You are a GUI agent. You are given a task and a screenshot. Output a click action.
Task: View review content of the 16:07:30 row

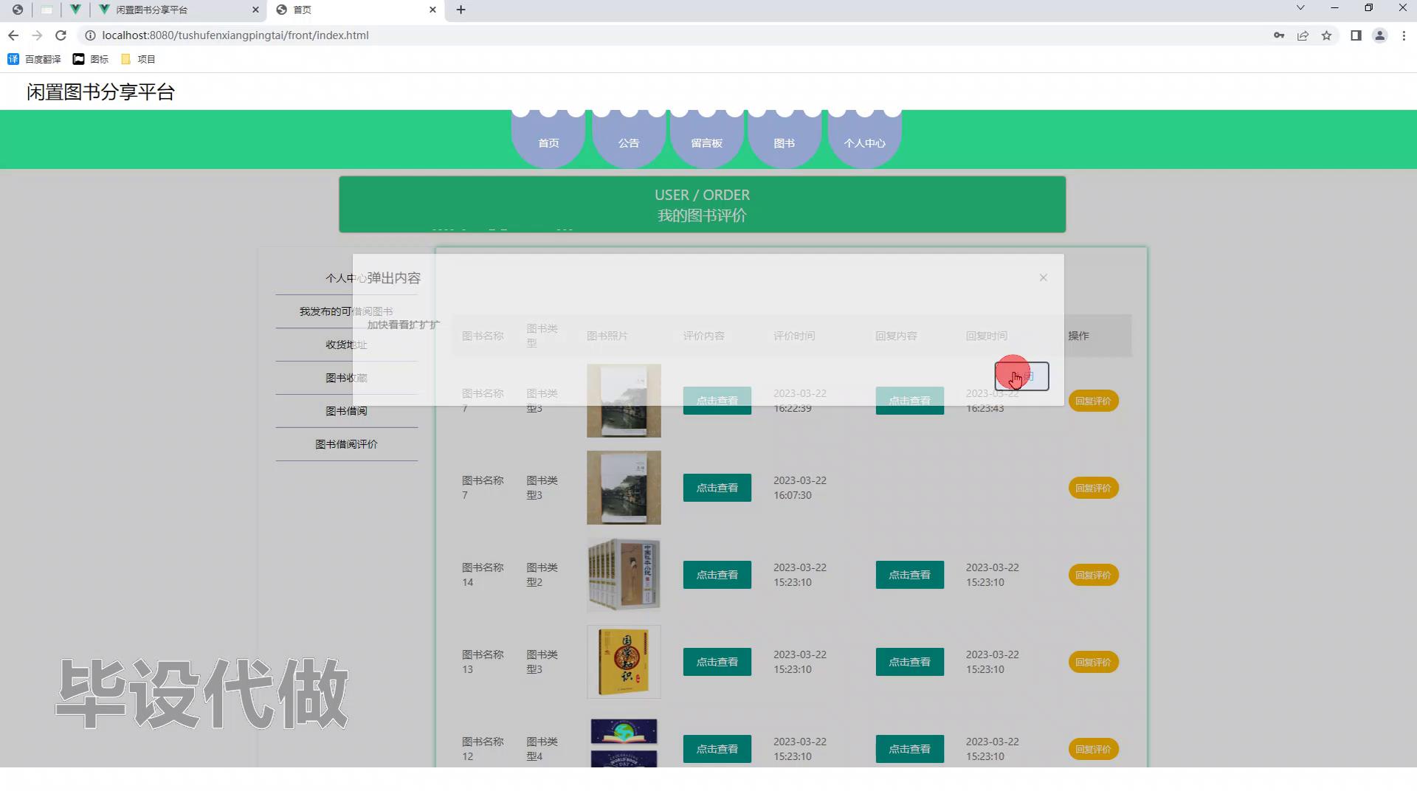pos(717,488)
